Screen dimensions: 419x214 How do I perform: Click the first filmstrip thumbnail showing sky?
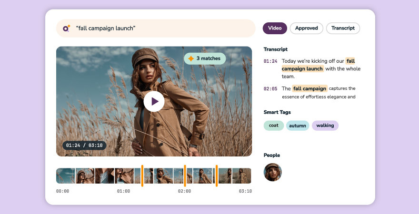[66, 175]
